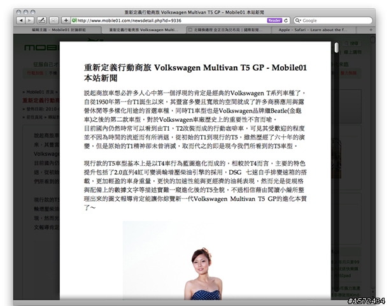Click the dimmed search button top right
Screen dimensions: 389x306
pos(351,43)
